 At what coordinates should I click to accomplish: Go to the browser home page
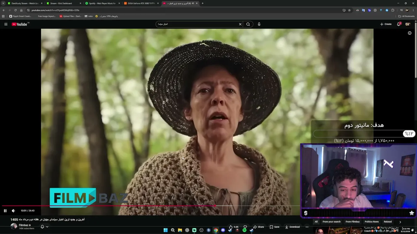click(x=22, y=10)
